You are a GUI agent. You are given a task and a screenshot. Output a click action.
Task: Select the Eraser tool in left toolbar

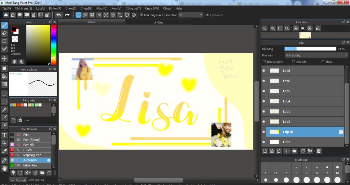(x=4, y=33)
